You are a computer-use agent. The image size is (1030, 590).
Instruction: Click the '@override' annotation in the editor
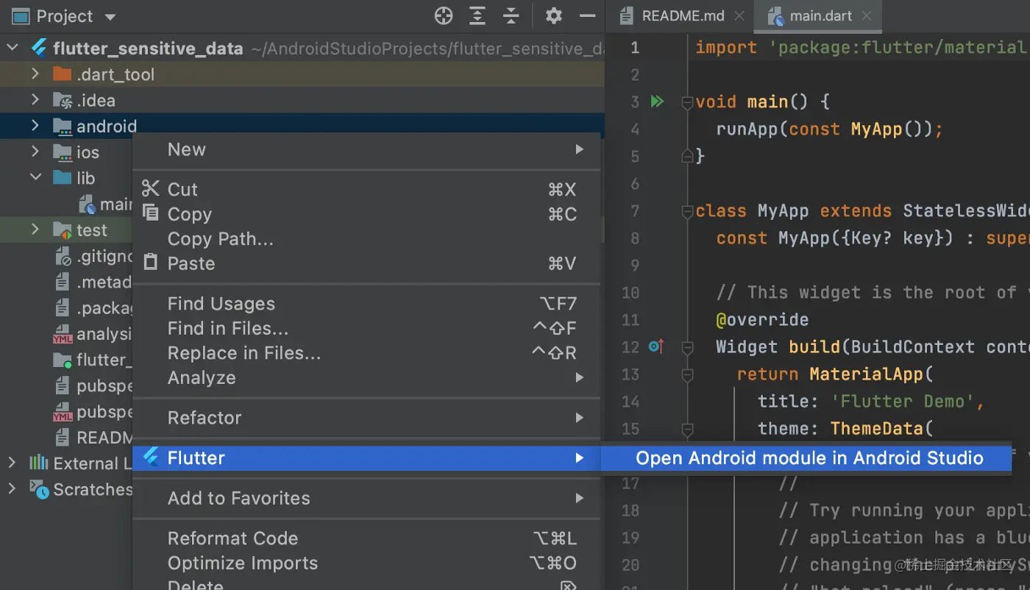coord(762,319)
